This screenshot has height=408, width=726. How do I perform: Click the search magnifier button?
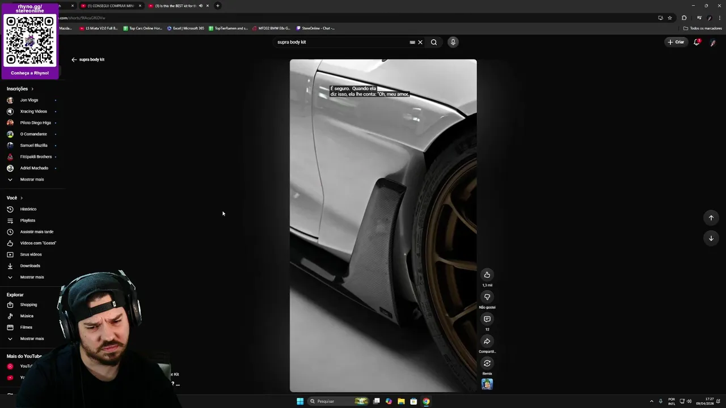pyautogui.click(x=434, y=42)
